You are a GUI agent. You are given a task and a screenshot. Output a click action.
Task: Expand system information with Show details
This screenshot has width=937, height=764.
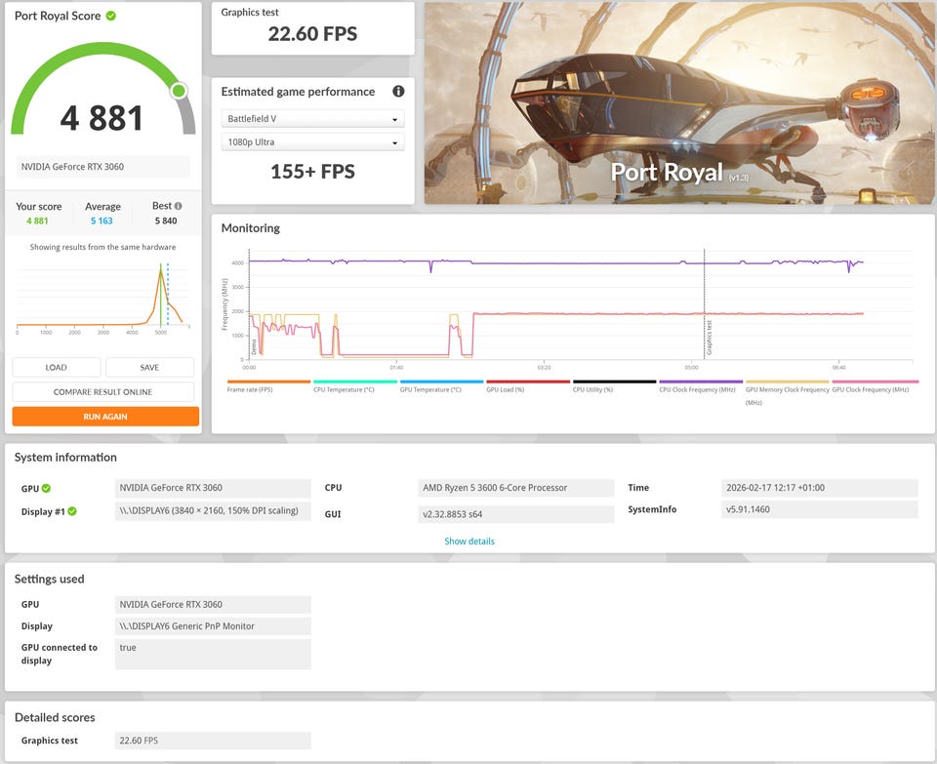pyautogui.click(x=469, y=542)
